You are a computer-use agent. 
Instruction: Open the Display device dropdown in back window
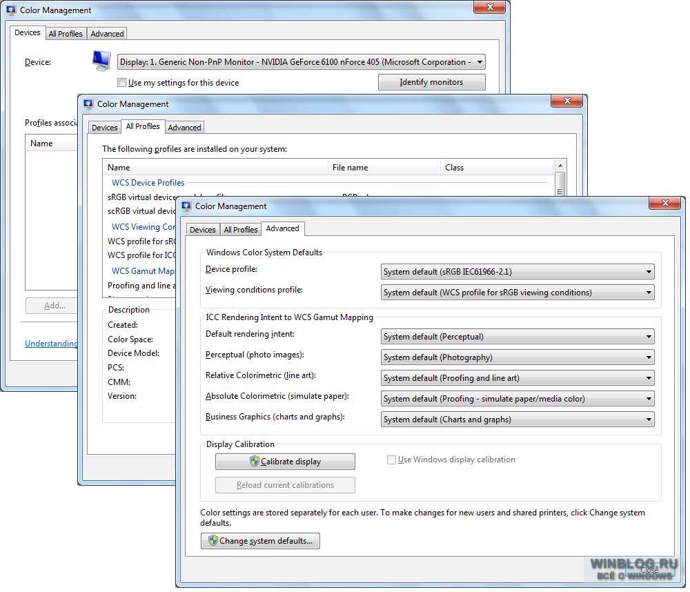click(x=301, y=61)
